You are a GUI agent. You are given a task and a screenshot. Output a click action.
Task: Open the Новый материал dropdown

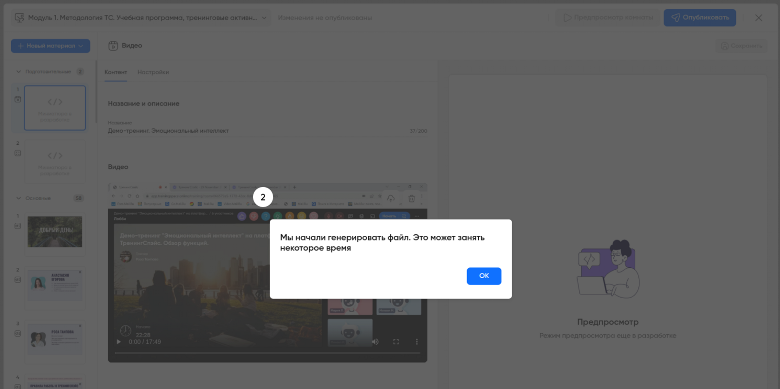[x=51, y=45]
